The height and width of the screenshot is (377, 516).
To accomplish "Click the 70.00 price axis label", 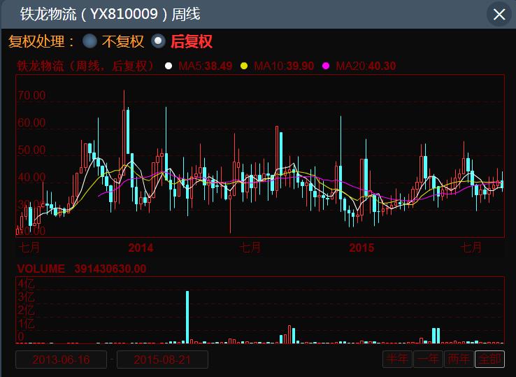I will [31, 95].
